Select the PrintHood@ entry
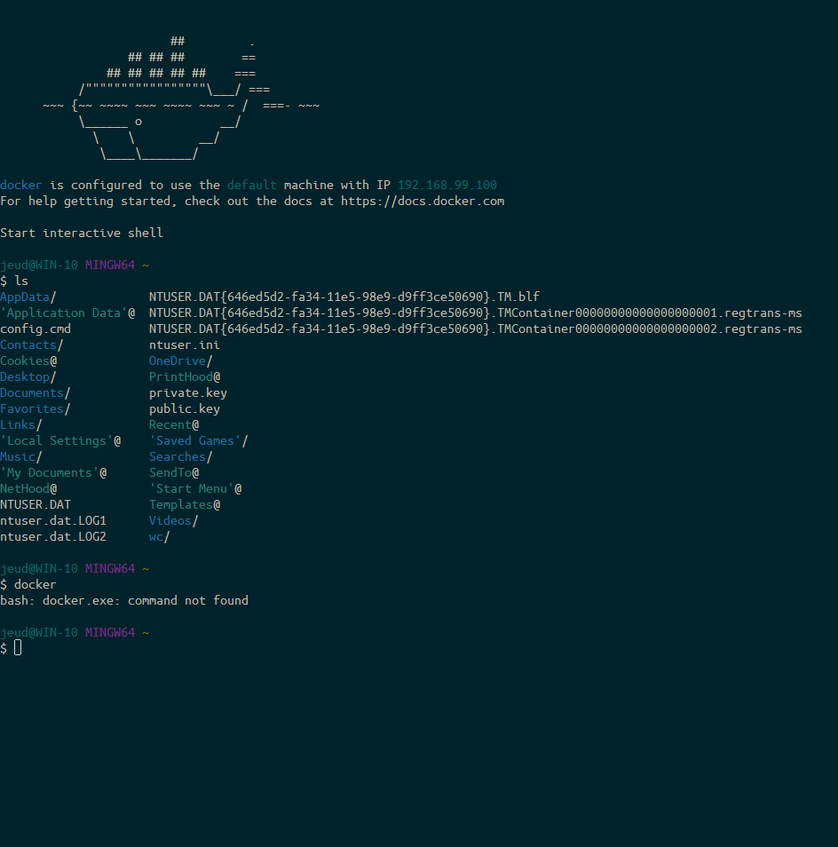838x847 pixels. 185,377
